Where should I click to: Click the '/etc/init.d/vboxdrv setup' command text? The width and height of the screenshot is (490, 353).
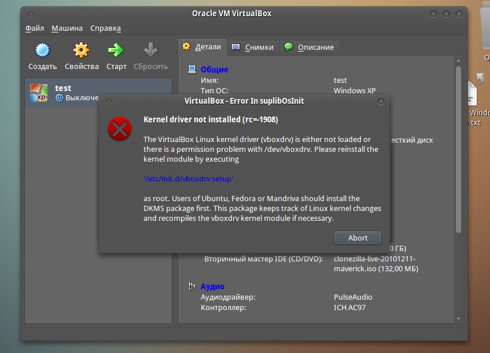188,179
